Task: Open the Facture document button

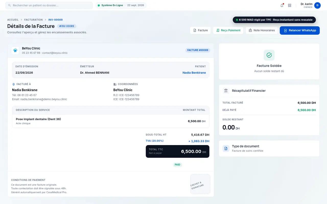Action: (x=200, y=30)
